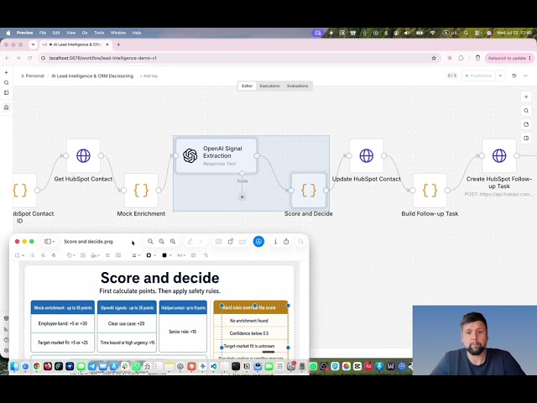
Task: Open black fill color swatch
Action: tap(164, 255)
